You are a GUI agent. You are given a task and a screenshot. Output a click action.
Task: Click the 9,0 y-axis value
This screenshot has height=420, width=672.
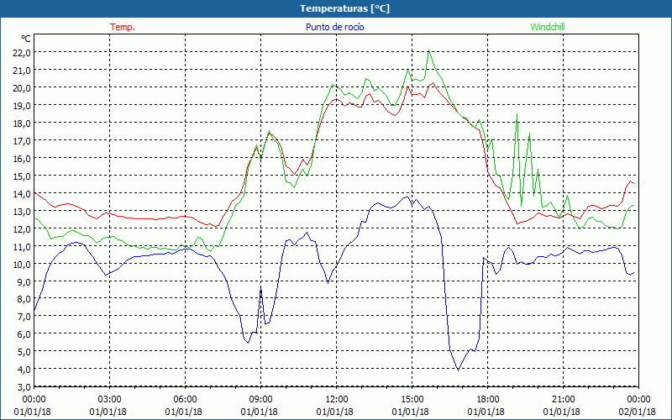click(24, 281)
